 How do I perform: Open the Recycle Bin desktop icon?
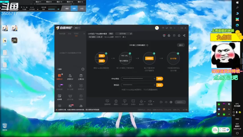[5, 127]
